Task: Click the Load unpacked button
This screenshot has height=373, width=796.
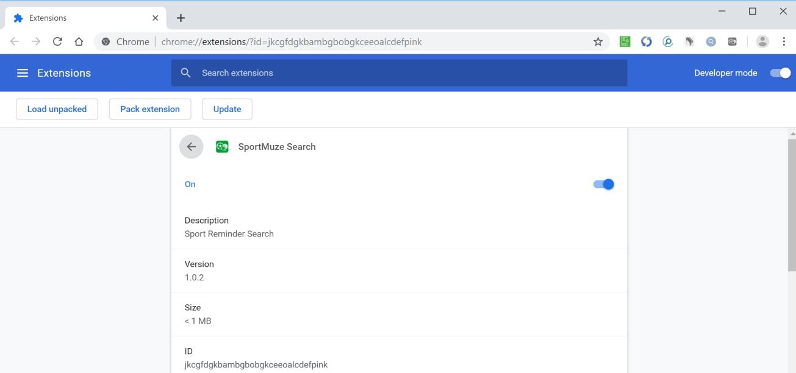Action: click(x=57, y=109)
